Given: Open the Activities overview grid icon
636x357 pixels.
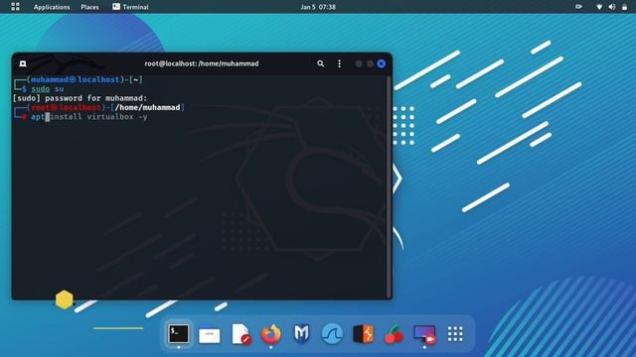Looking at the screenshot, I should (16, 7).
